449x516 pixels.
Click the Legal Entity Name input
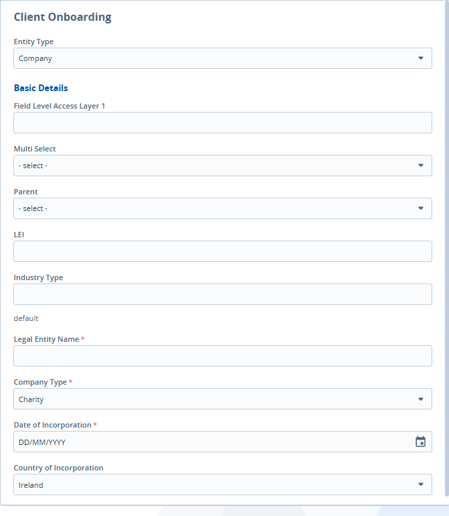tap(223, 356)
